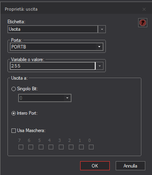The height and width of the screenshot is (175, 152).
Task: Tick mask checkbox for bit 5
Action: [41, 147]
